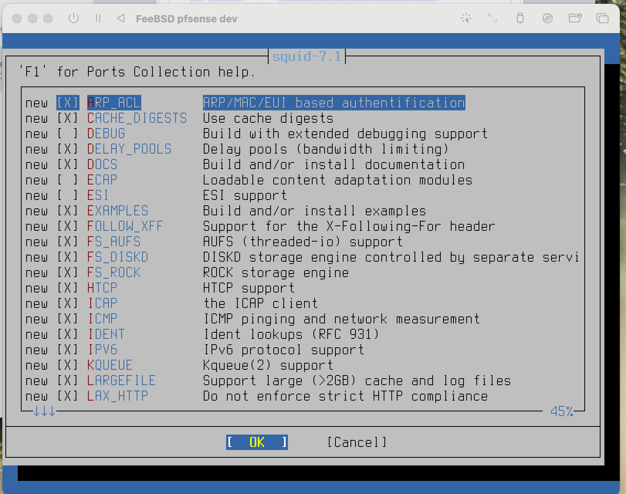Click the resize window arrows icon

click(x=492, y=18)
